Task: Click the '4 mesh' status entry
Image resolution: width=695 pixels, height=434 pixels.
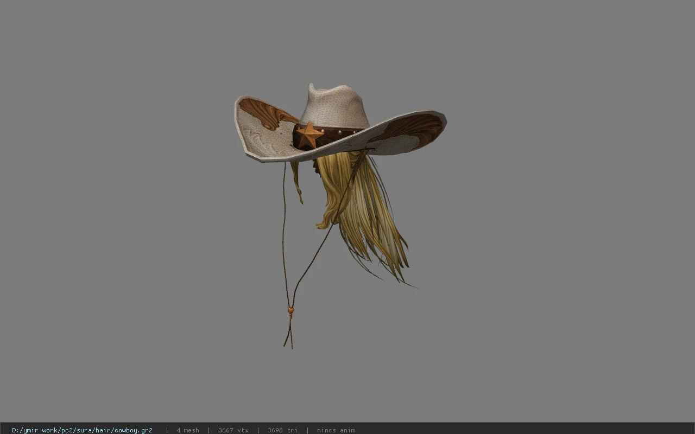Action: pyautogui.click(x=188, y=430)
